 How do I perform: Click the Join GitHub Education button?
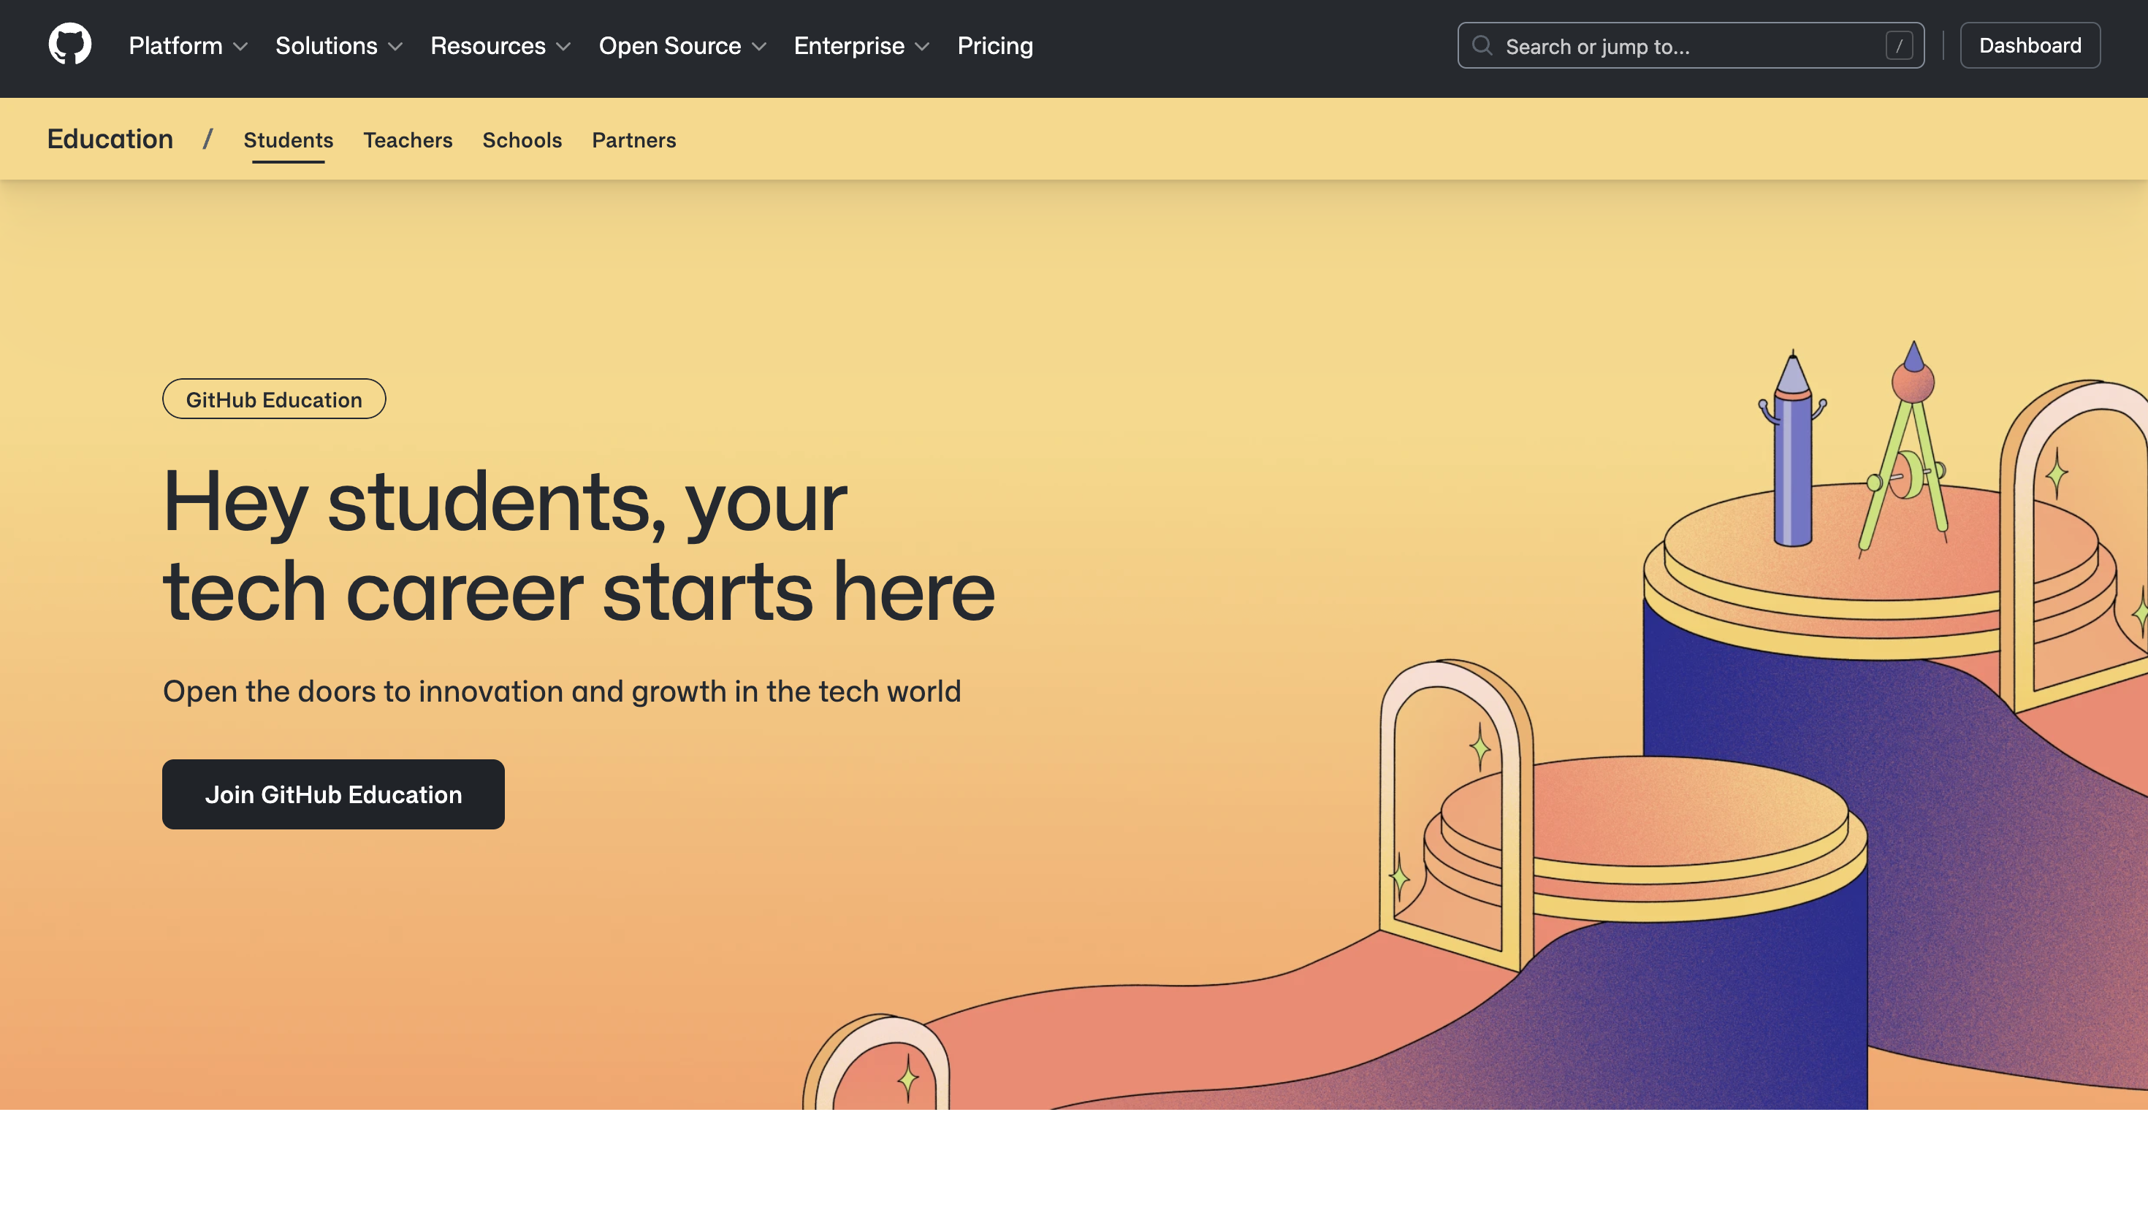[x=332, y=794]
